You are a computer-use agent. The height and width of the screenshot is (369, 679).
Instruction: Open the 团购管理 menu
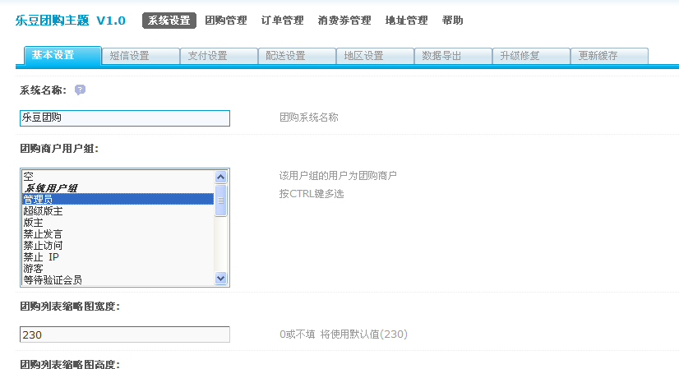click(226, 21)
